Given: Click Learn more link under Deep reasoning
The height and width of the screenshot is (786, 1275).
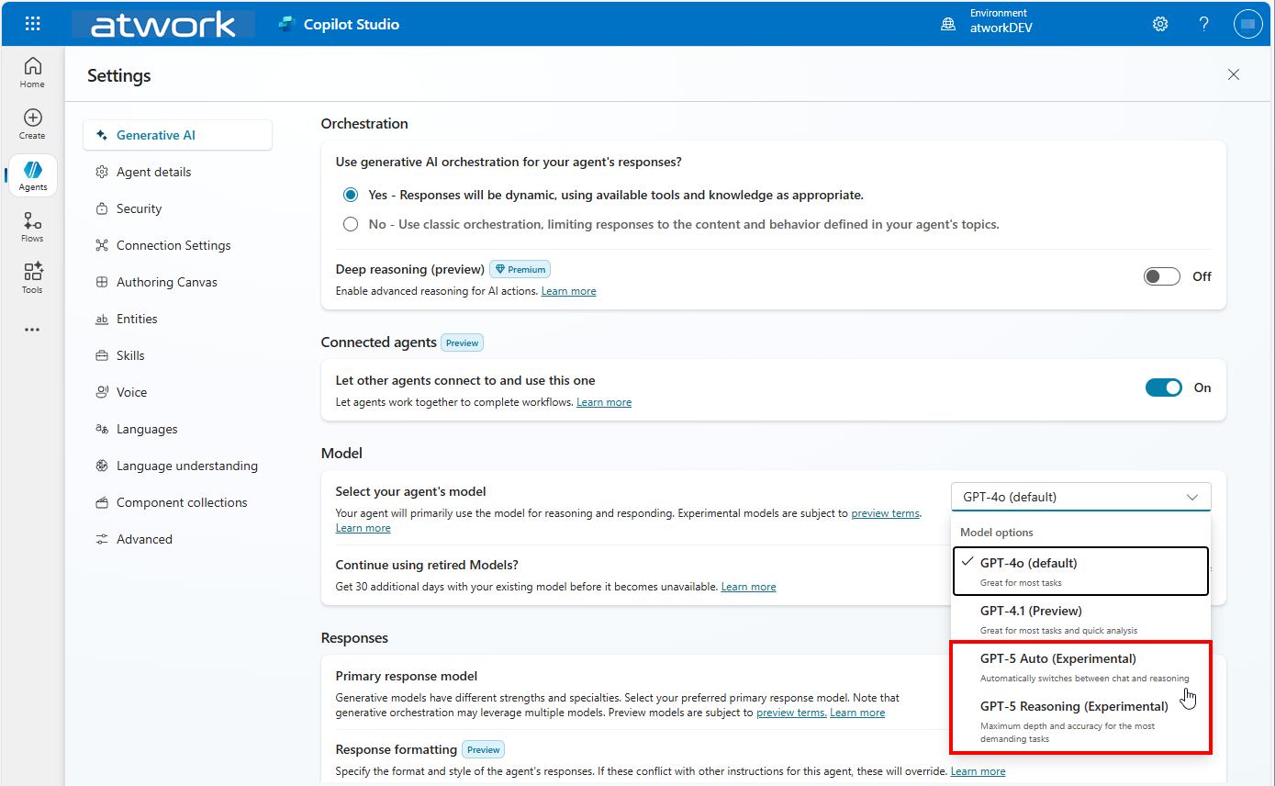Looking at the screenshot, I should [568, 291].
